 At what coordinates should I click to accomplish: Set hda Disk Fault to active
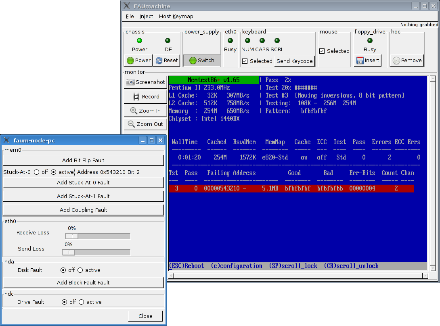tap(80, 270)
